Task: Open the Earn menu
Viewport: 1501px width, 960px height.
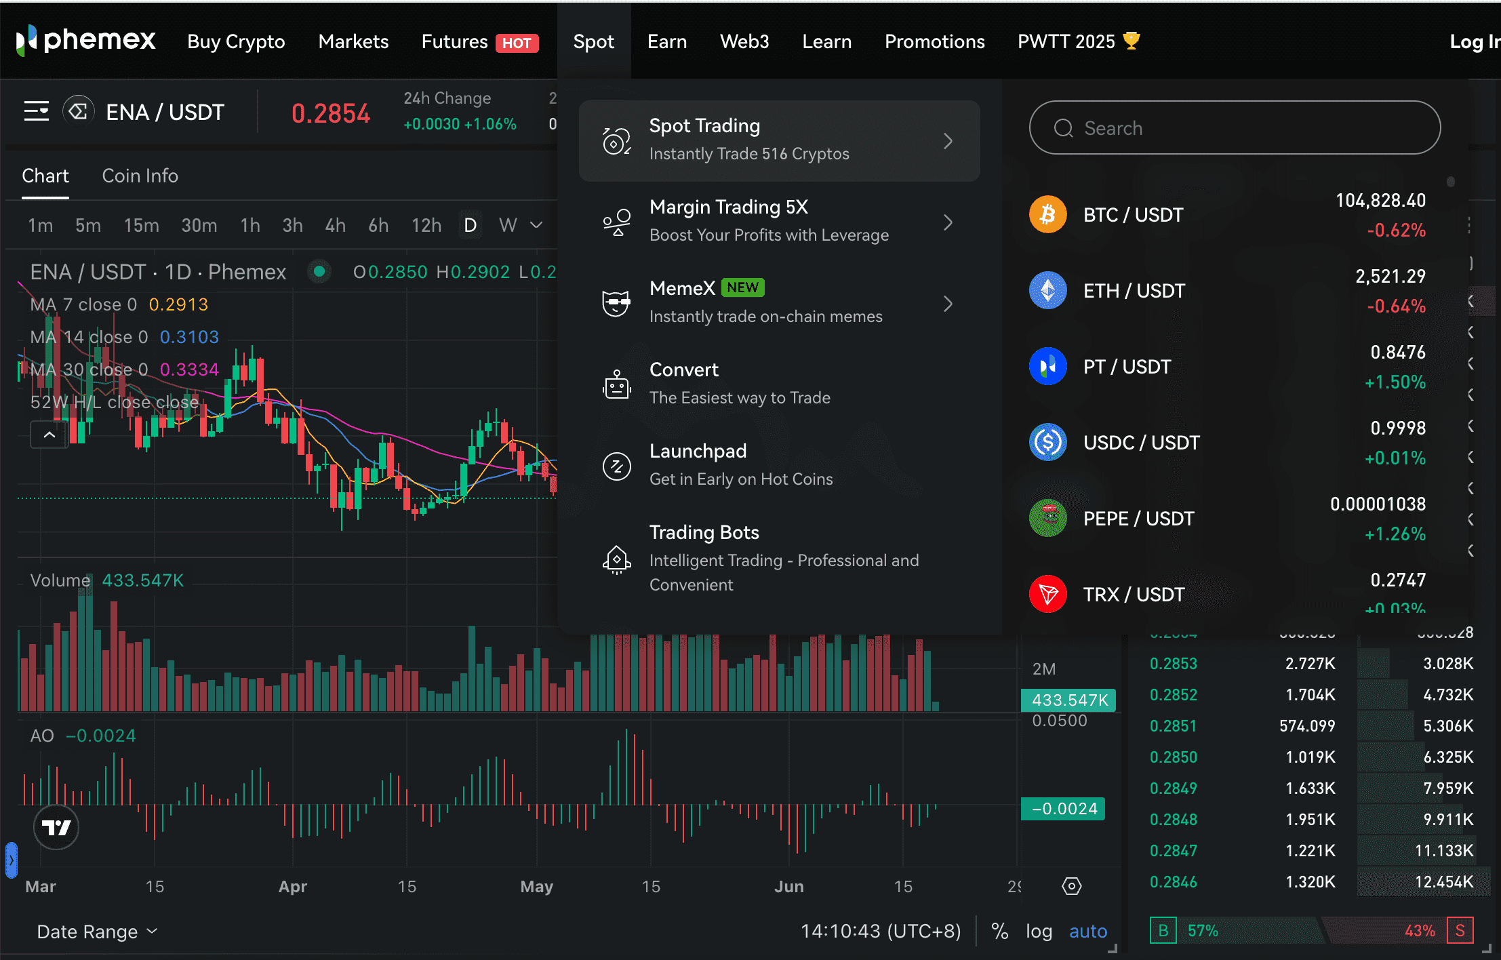Action: coord(667,41)
